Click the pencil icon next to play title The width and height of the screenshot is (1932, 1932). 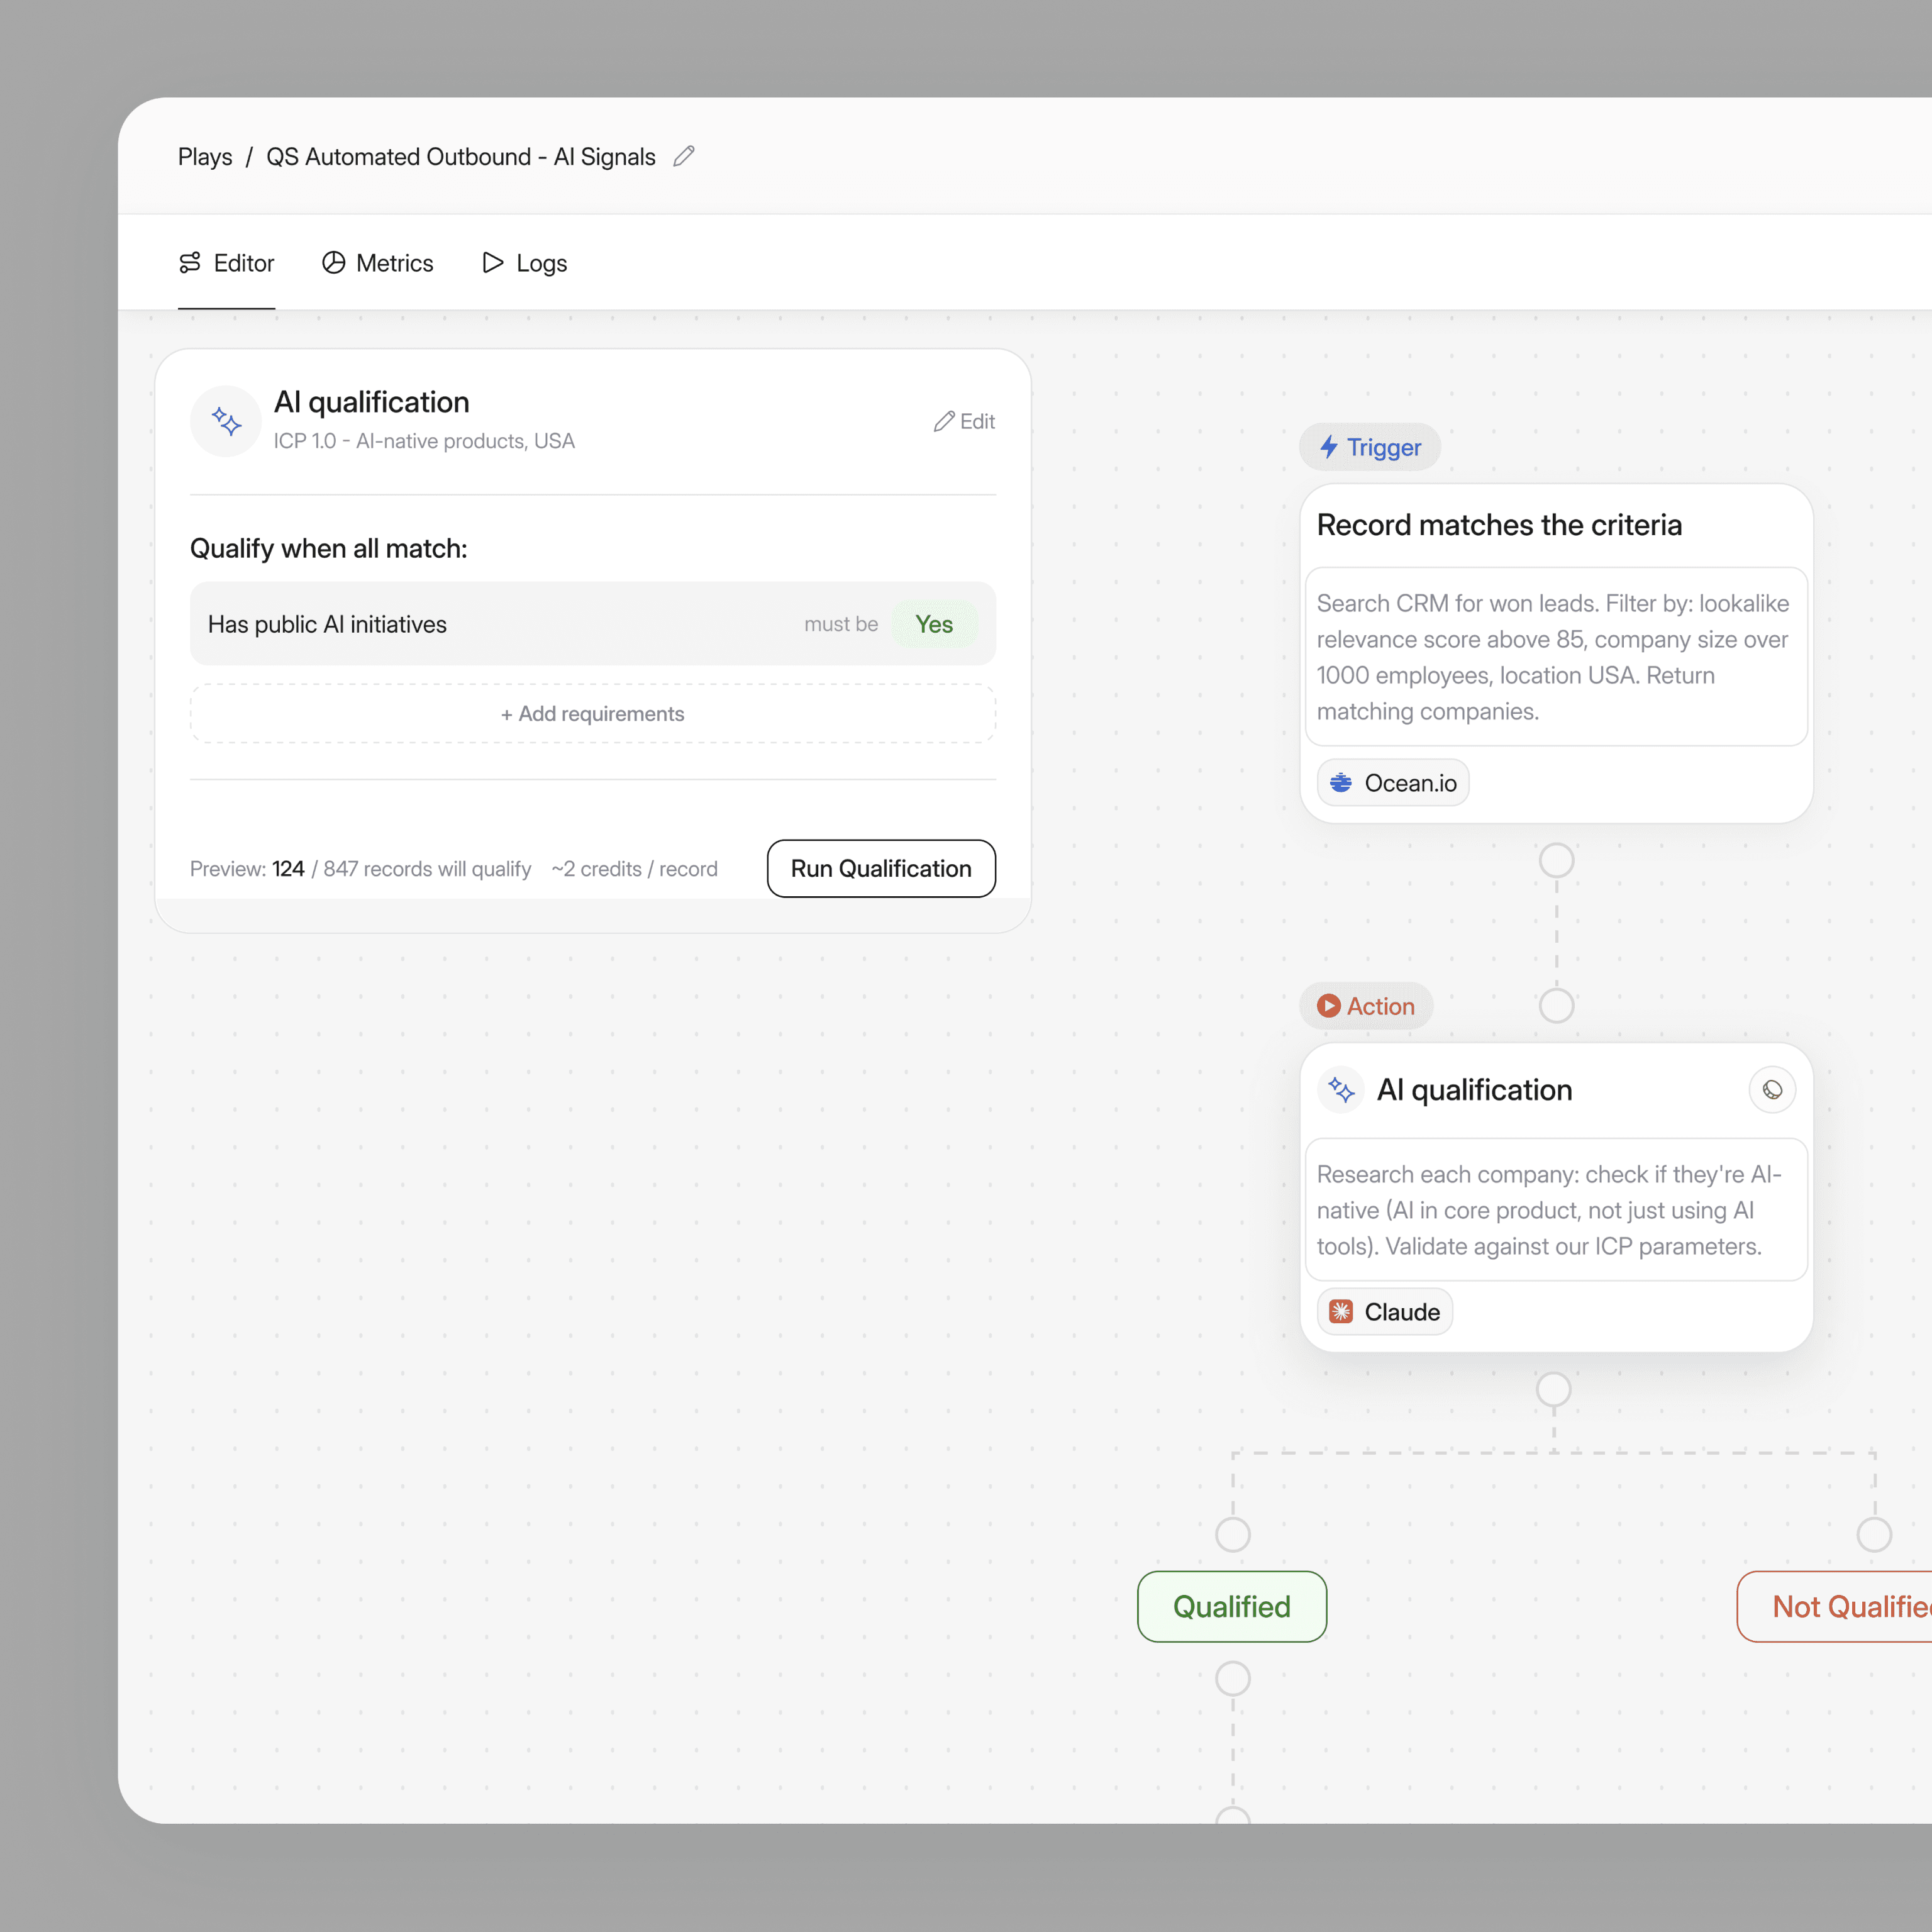(x=684, y=156)
